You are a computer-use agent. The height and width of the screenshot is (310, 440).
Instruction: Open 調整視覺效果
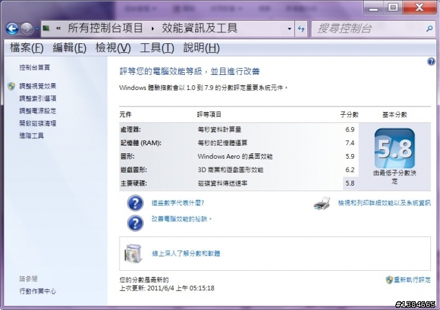coord(38,86)
